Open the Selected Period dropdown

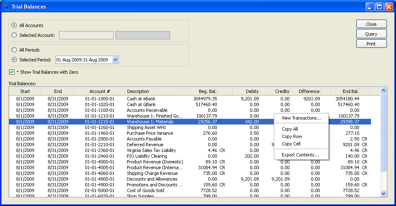pos(115,60)
